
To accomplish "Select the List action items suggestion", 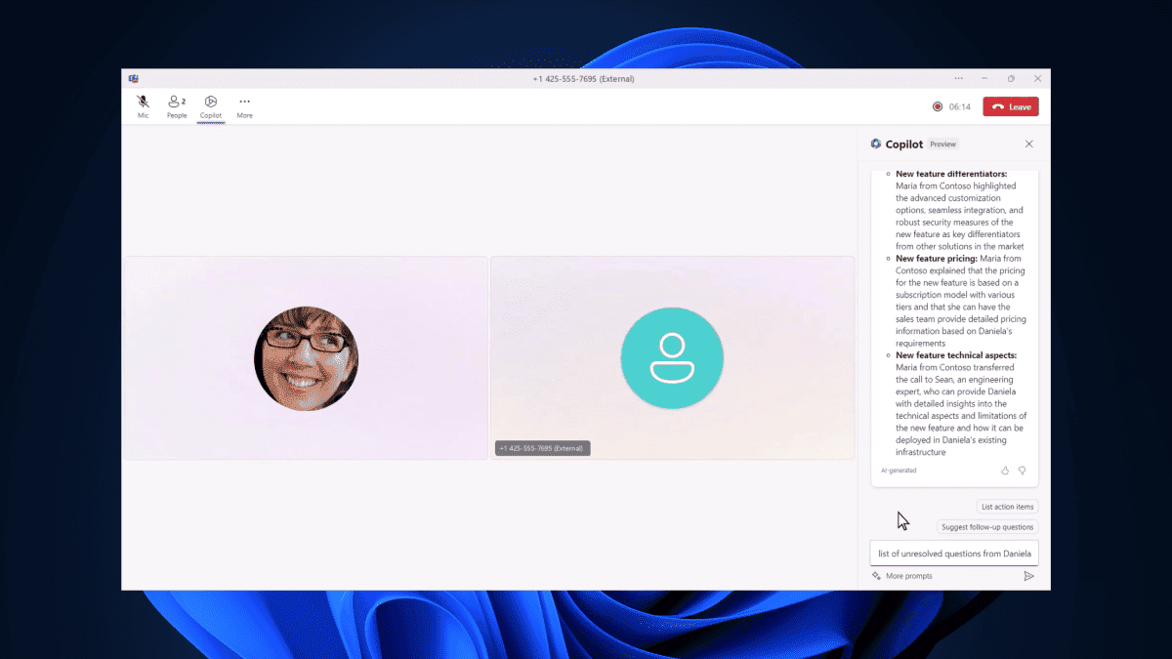I will point(1007,507).
